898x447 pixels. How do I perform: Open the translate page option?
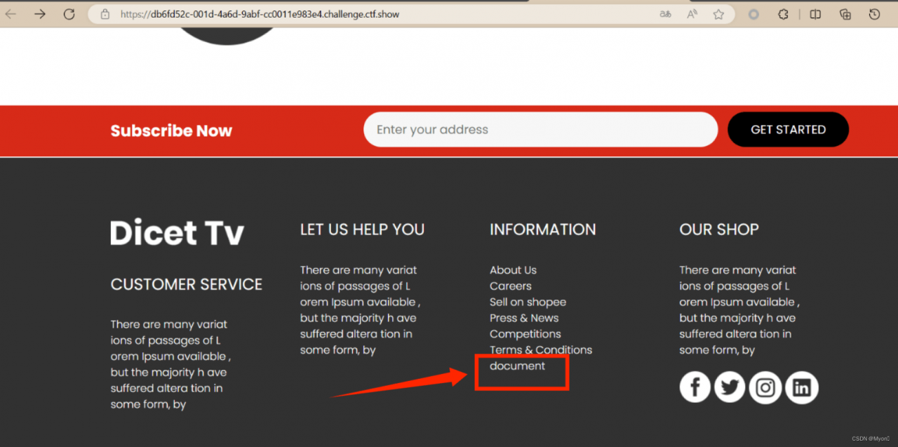[x=666, y=14]
